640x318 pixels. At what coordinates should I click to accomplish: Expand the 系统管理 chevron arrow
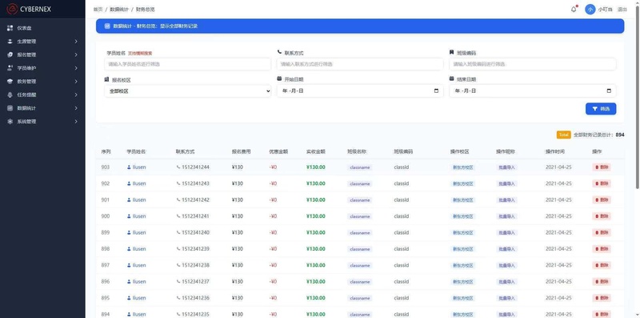[x=76, y=122]
